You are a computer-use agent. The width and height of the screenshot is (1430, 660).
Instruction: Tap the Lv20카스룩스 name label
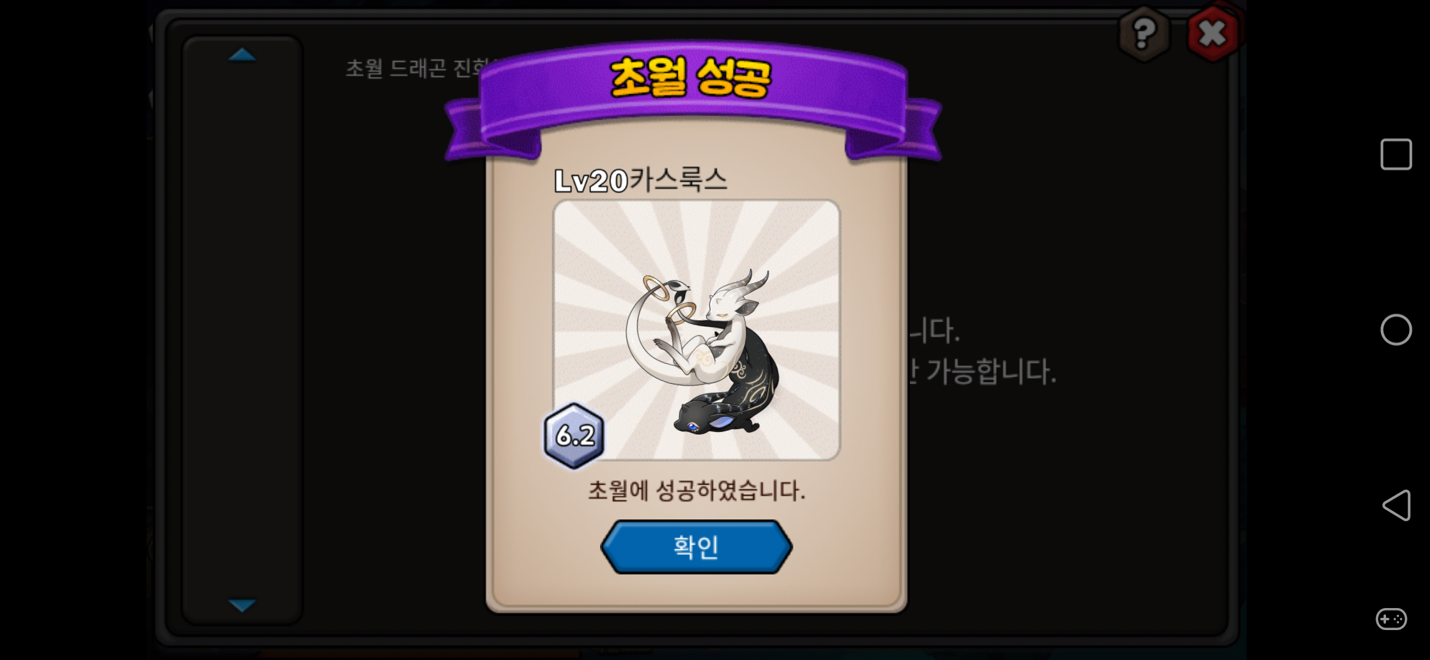(640, 180)
